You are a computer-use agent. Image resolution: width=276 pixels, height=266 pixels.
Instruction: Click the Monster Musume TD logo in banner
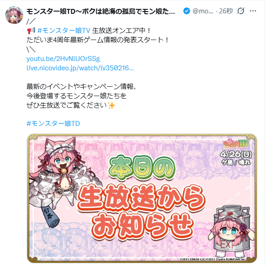coord(235,144)
